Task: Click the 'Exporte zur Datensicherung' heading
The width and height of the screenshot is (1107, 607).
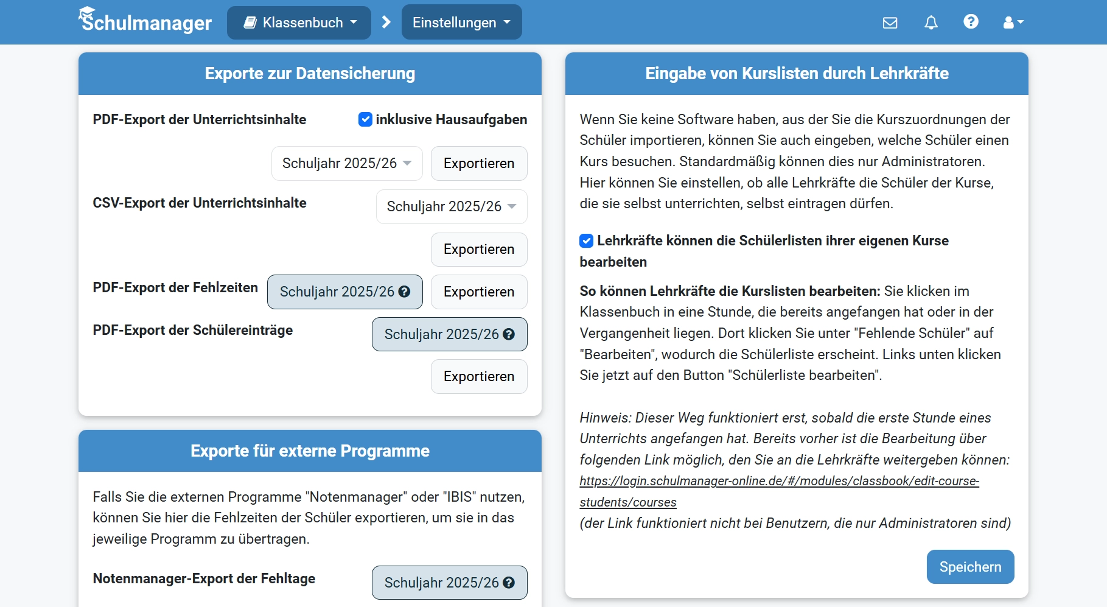Action: coord(310,74)
